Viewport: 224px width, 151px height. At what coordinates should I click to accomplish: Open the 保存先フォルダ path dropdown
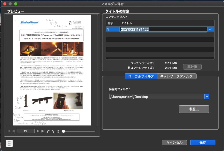point(207,97)
